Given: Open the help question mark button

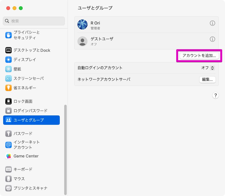Looking at the screenshot, I should pyautogui.click(x=215, y=95).
